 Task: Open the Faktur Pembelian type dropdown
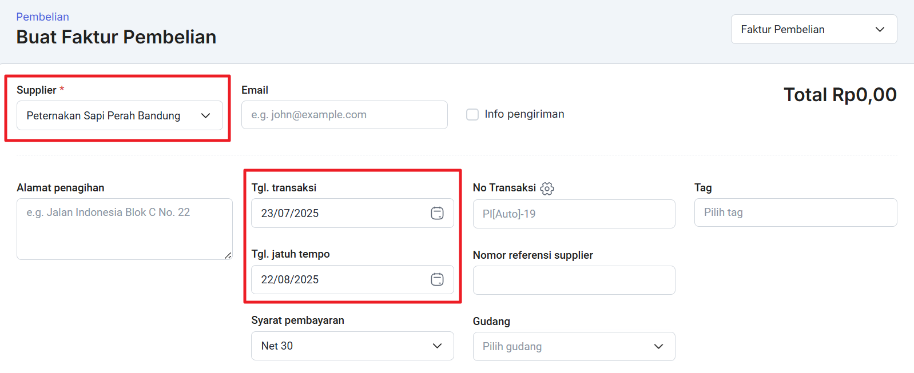coord(813,29)
